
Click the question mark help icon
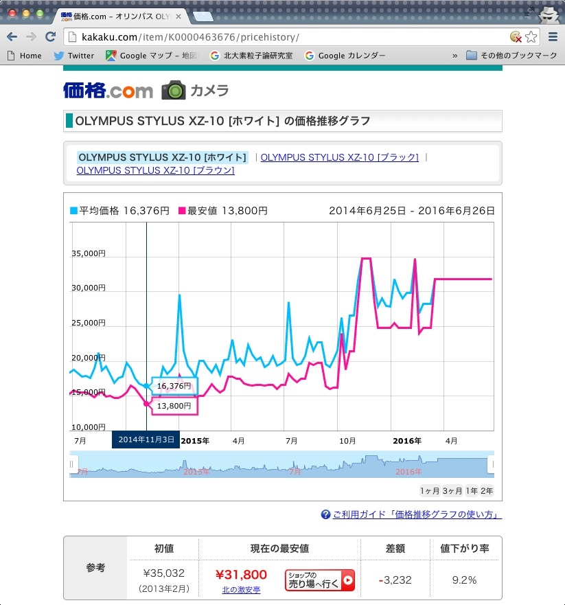point(325,514)
